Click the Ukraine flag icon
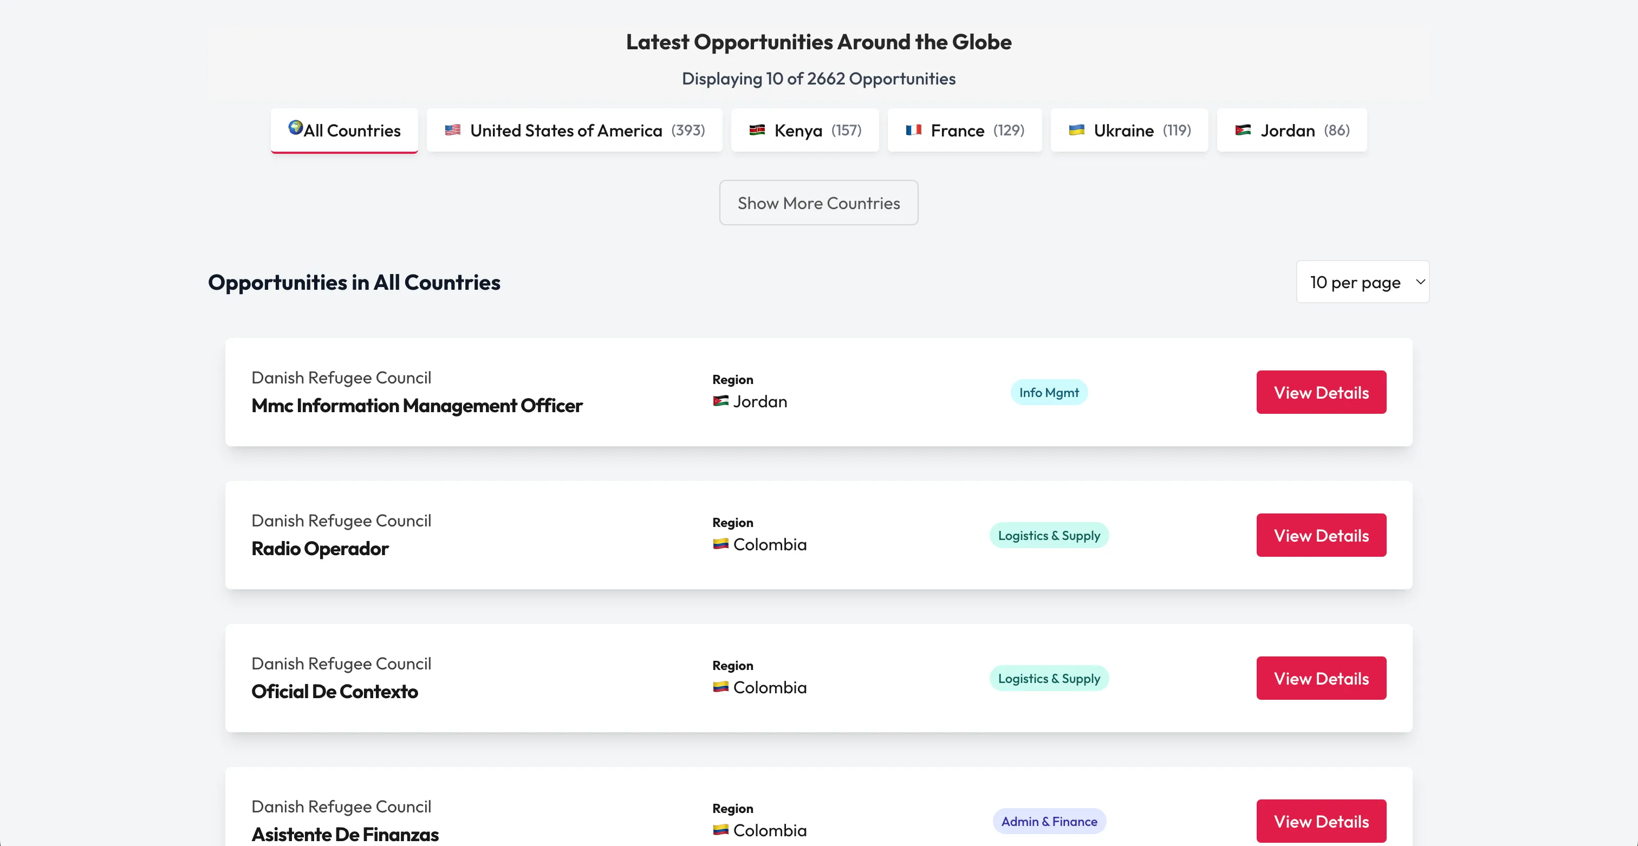 click(x=1076, y=131)
